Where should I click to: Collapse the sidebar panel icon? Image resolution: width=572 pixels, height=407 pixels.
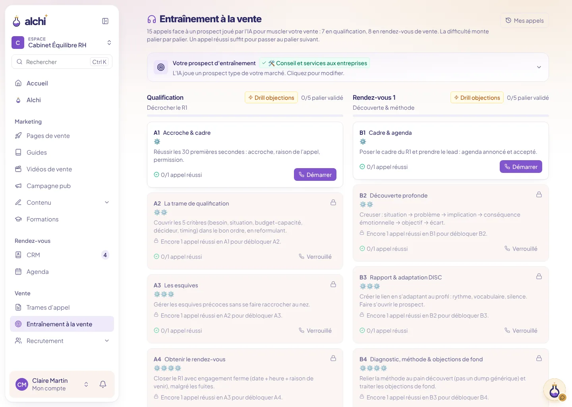click(x=105, y=21)
